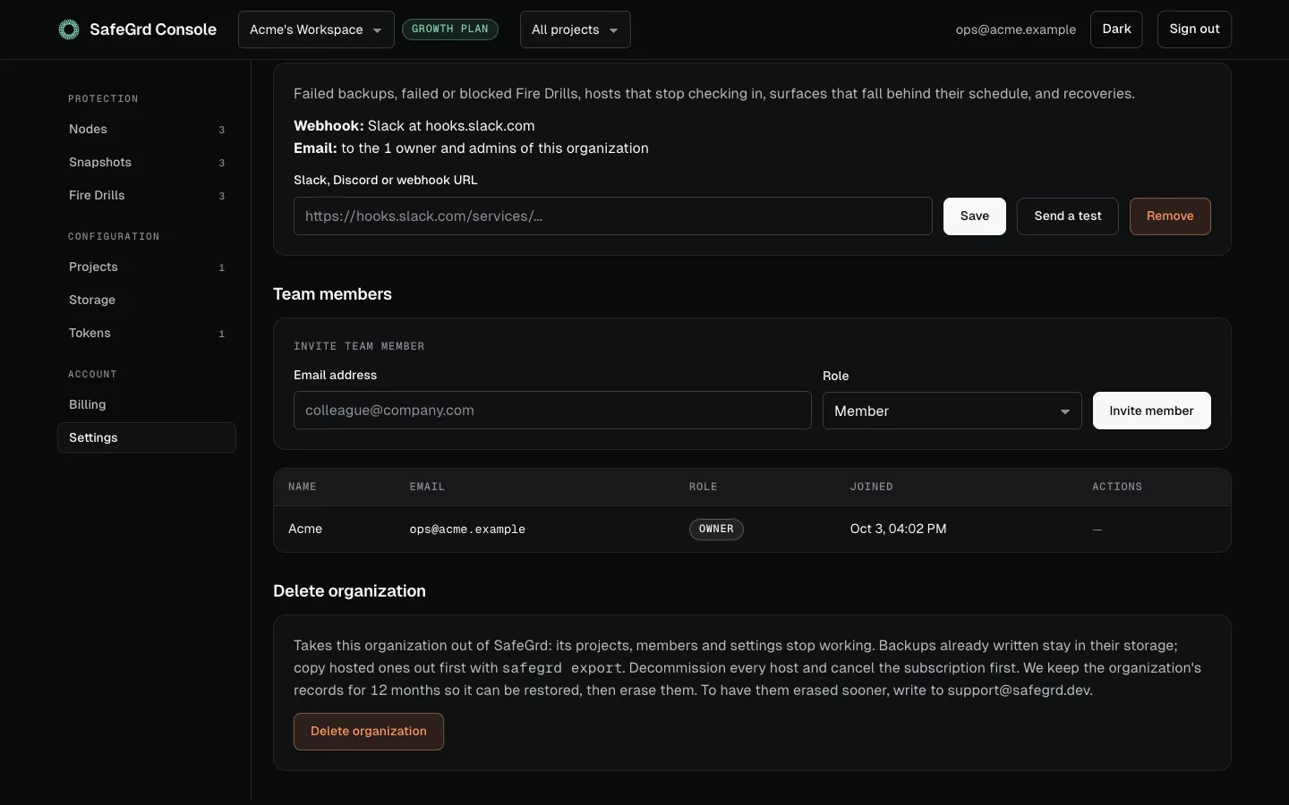The height and width of the screenshot is (805, 1289).
Task: Click the NAME column header
Action: tap(303, 487)
